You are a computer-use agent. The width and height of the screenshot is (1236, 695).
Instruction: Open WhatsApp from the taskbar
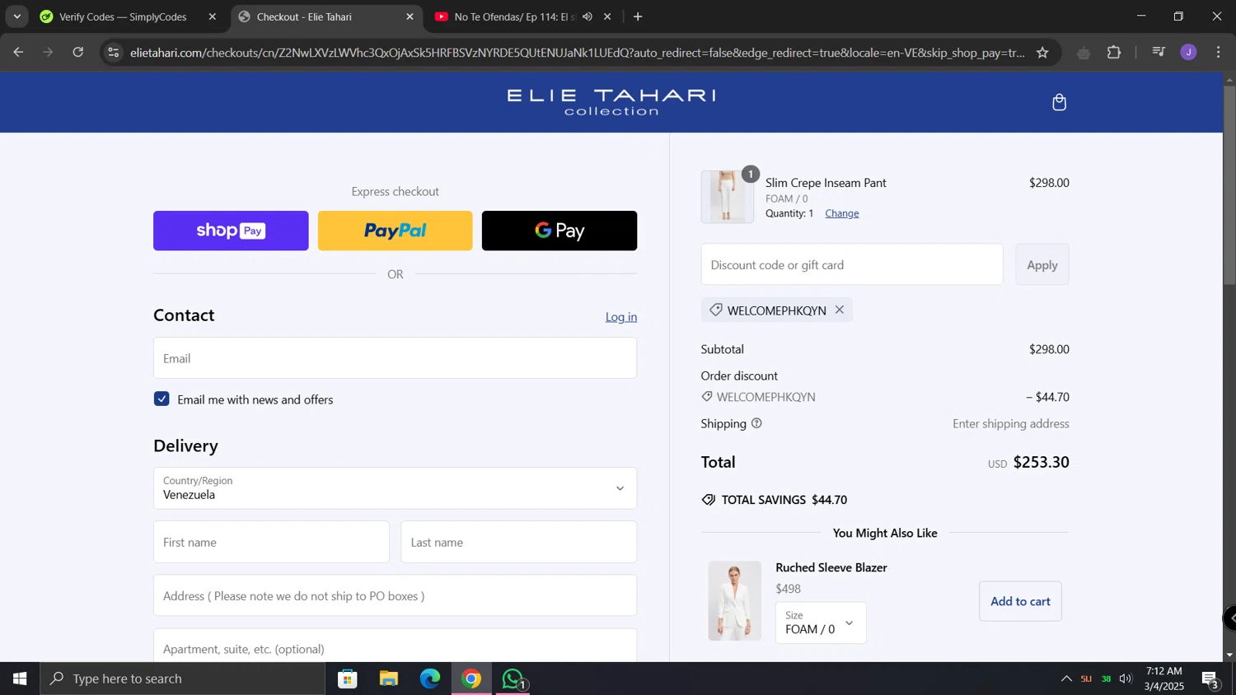pyautogui.click(x=513, y=679)
